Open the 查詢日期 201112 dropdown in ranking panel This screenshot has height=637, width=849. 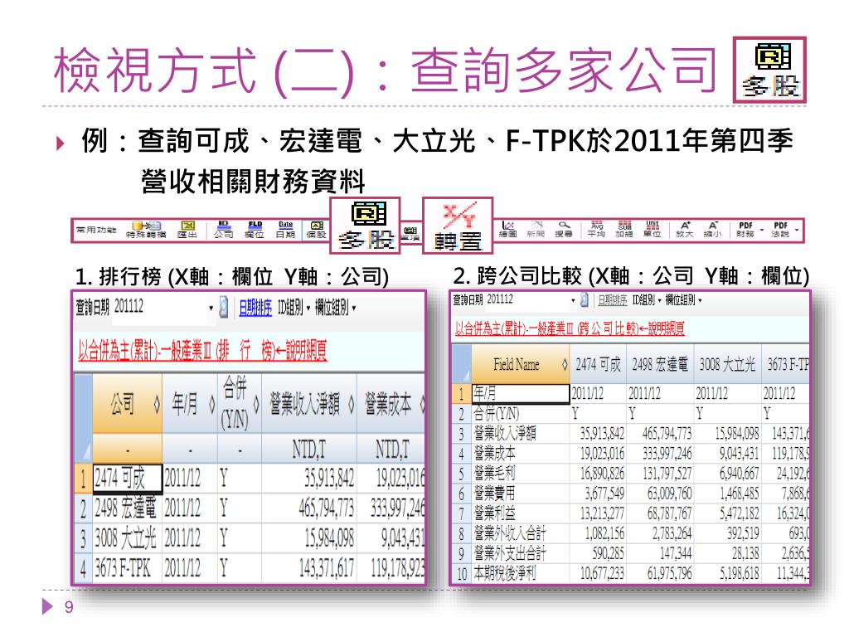[x=211, y=309]
